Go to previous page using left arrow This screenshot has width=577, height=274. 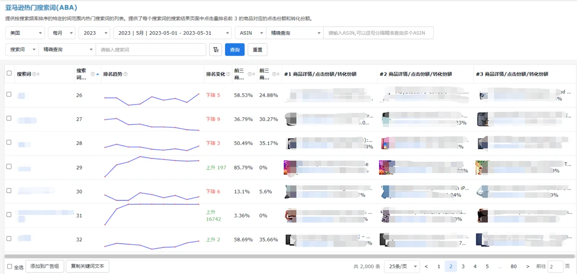426,266
